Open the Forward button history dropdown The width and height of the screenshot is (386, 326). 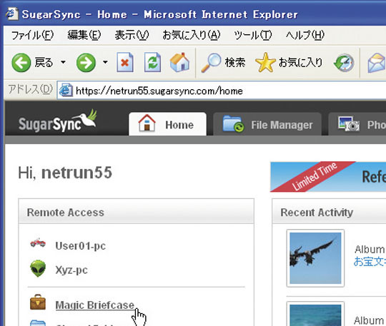tap(105, 62)
